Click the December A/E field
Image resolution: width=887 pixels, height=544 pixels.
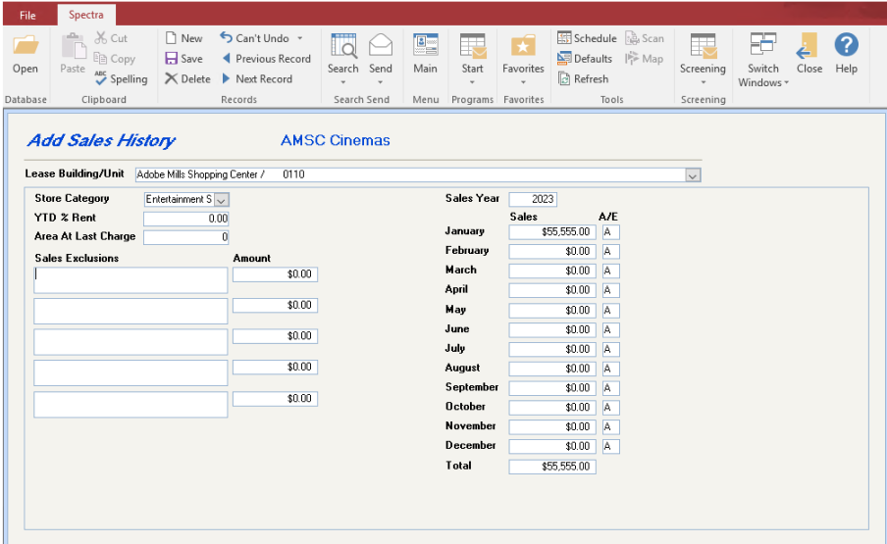click(611, 446)
